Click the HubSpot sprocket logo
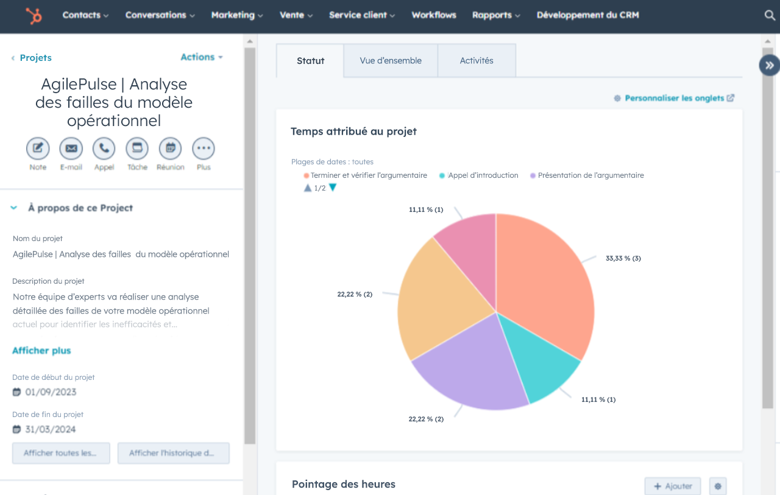 pos(34,16)
